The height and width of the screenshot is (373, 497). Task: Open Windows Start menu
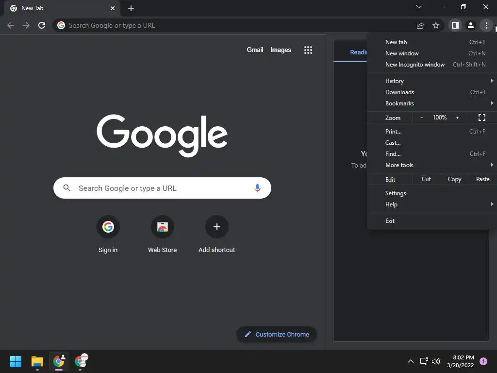(16, 361)
